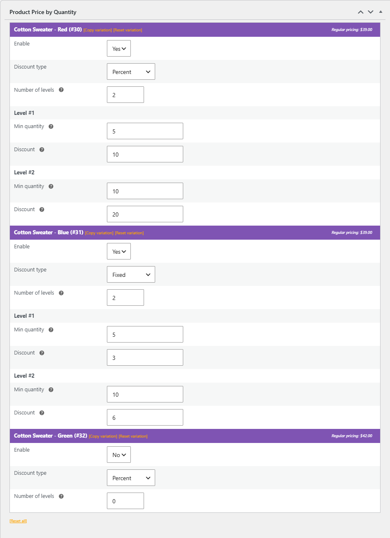Open help for Green Number of levels
390x538 pixels.
coord(61,496)
